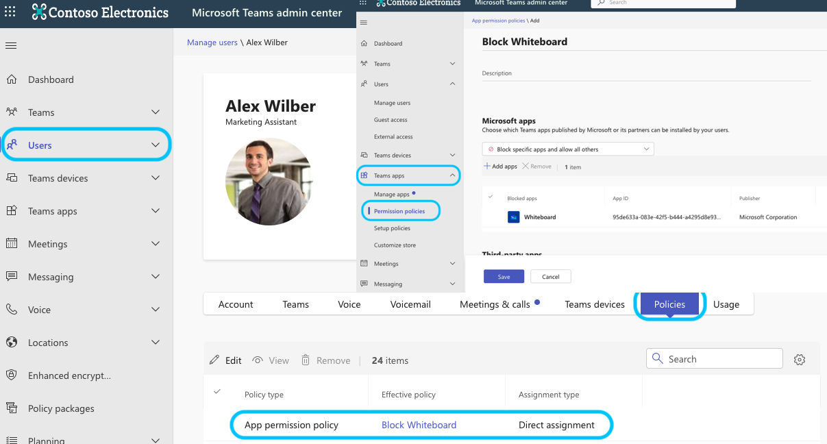The width and height of the screenshot is (827, 444).
Task: Expand the Teams chevron in the inset sidebar
Action: click(x=452, y=64)
